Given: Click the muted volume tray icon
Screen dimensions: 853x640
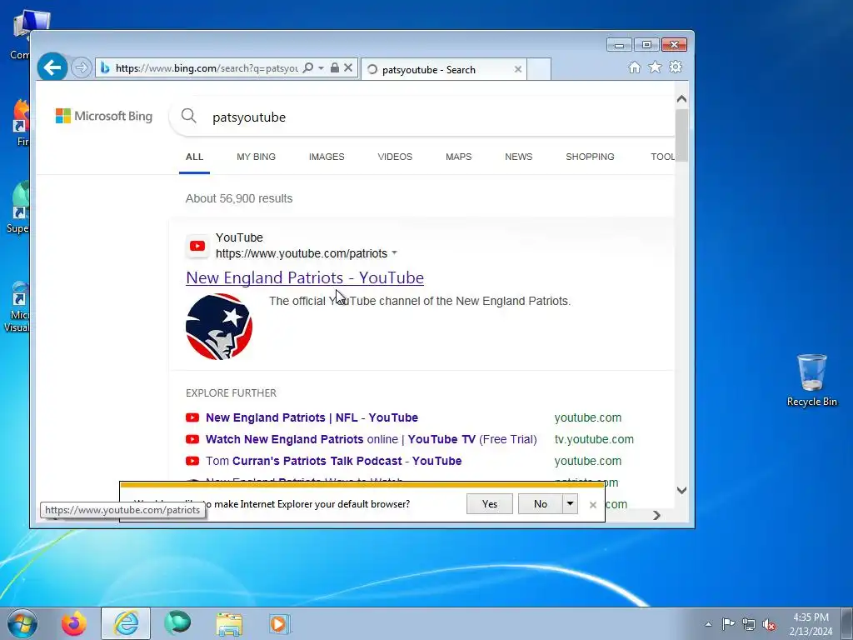Looking at the screenshot, I should pos(769,624).
